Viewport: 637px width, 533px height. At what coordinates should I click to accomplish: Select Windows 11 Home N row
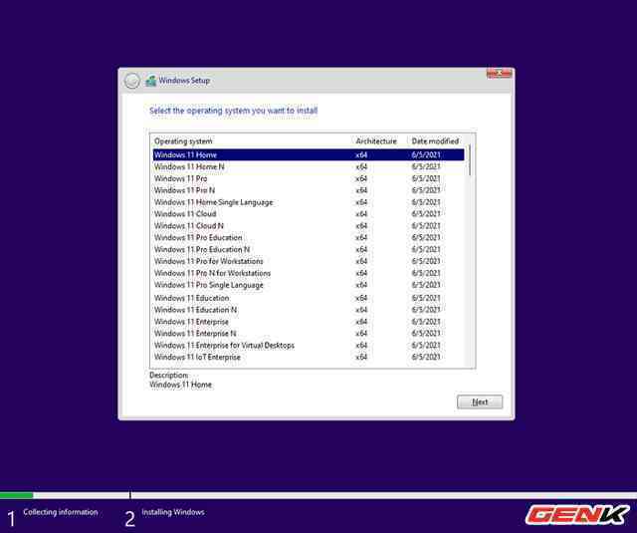tap(309, 166)
